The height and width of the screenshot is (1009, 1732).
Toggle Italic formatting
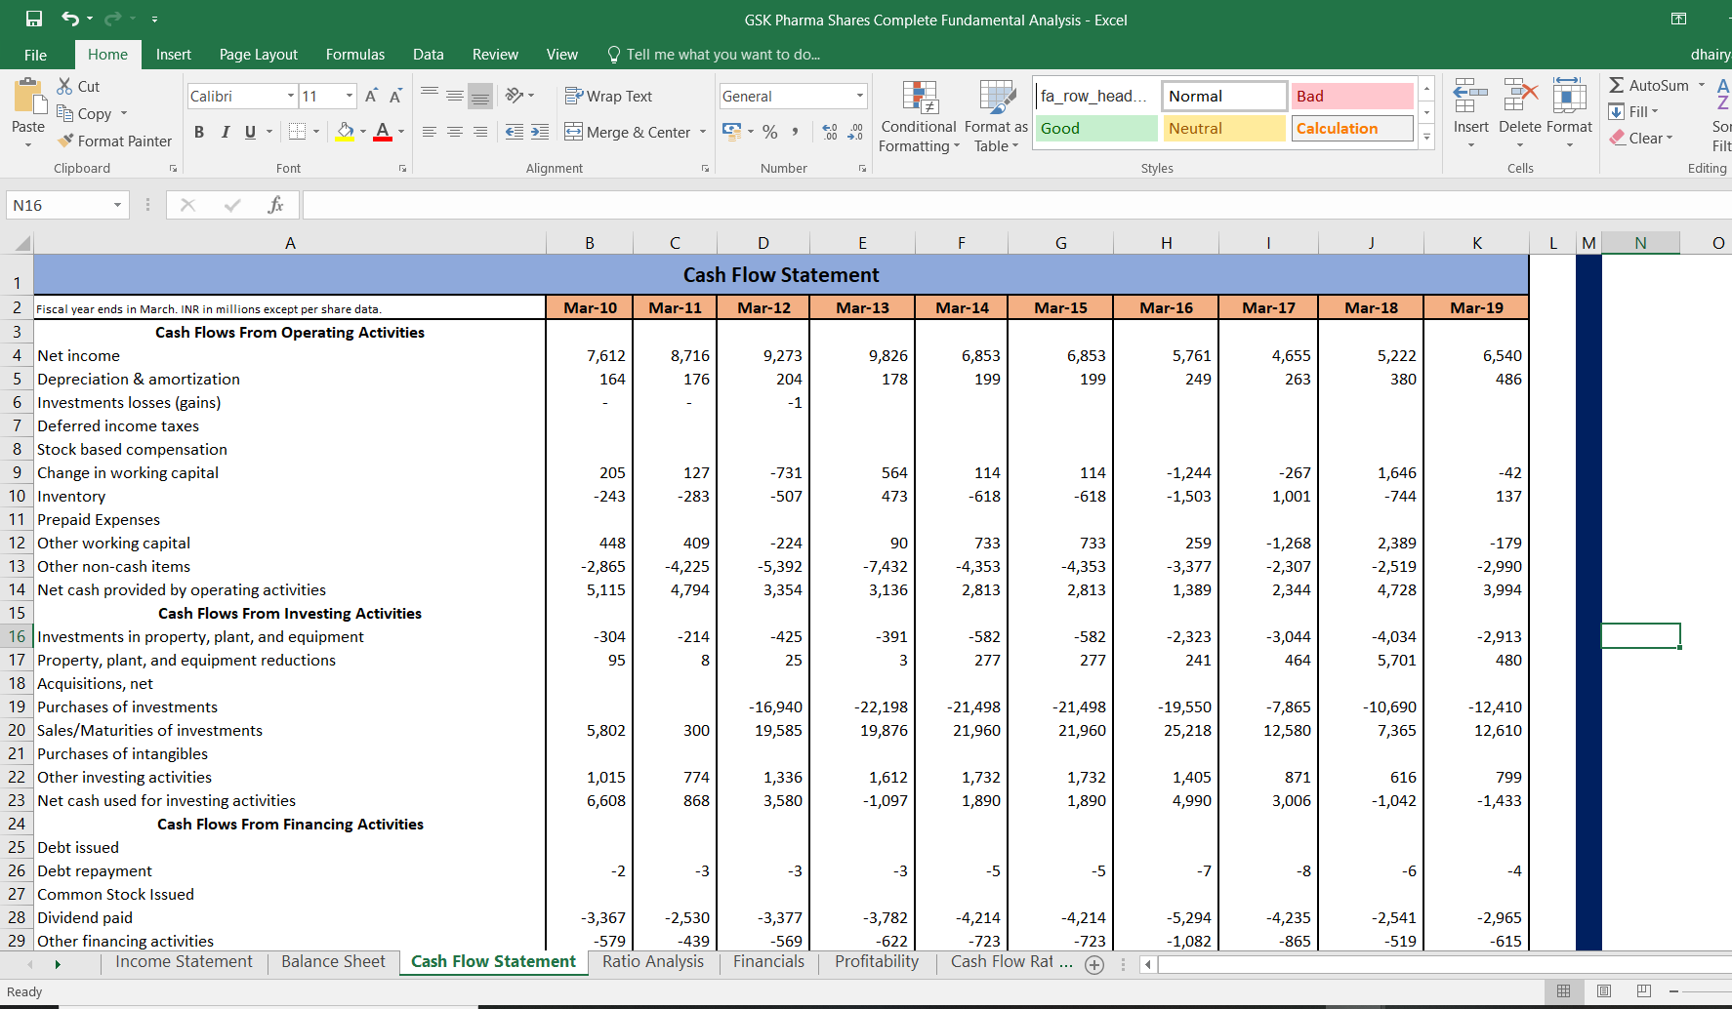click(x=225, y=132)
